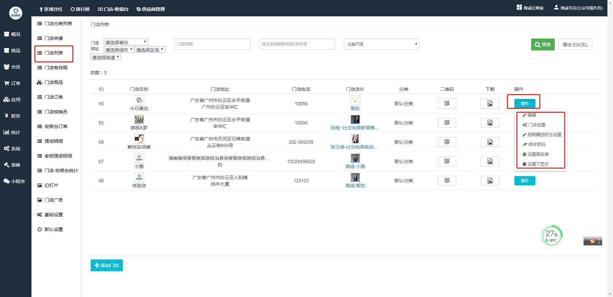The height and width of the screenshot is (297, 613).
Task: Expand the 请选择省份 province dropdown
Action: click(x=126, y=42)
